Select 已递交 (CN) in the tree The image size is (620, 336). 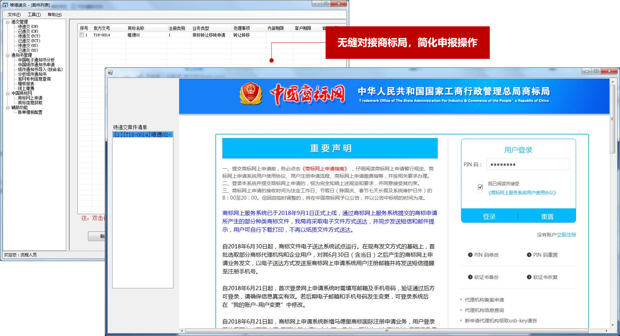pyautogui.click(x=28, y=31)
